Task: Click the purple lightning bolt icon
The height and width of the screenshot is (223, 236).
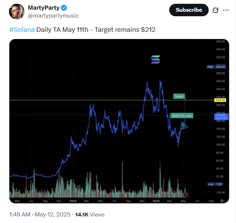Action: tap(186, 195)
